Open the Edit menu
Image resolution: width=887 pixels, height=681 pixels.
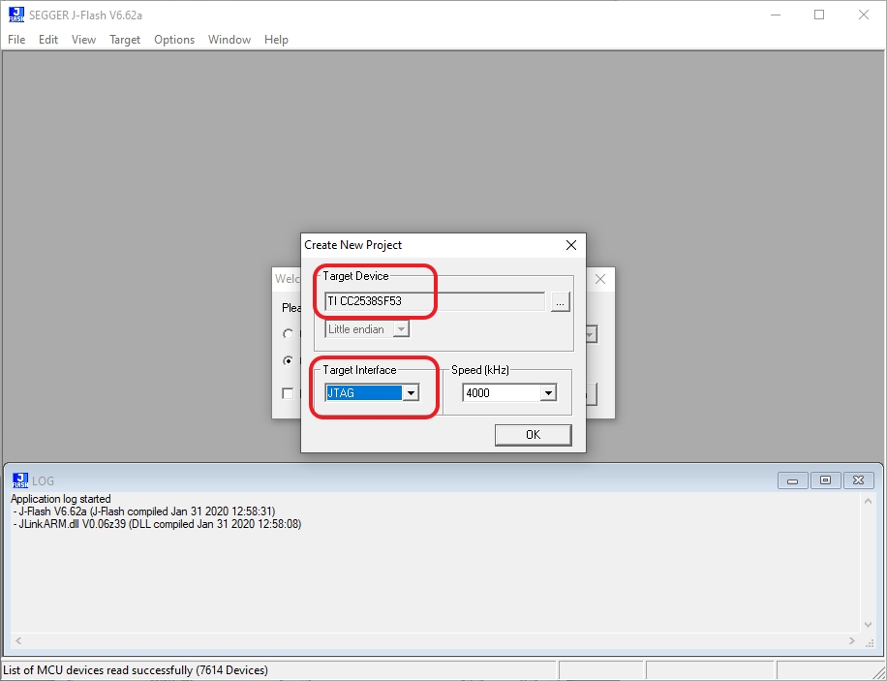coord(48,40)
